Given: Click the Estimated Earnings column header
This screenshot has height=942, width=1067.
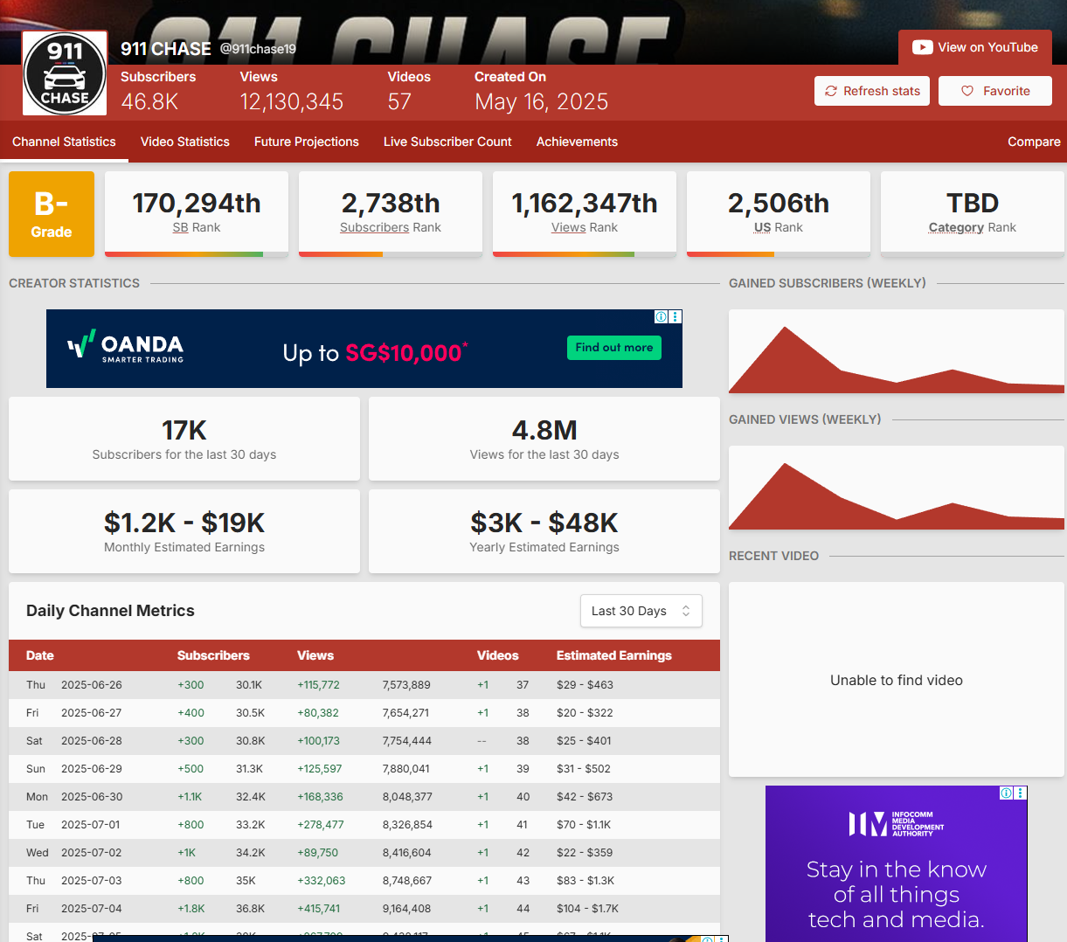Looking at the screenshot, I should point(614,655).
